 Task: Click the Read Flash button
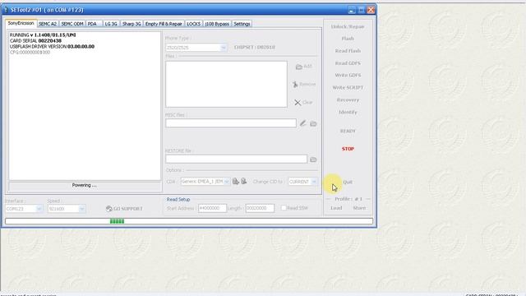point(348,51)
